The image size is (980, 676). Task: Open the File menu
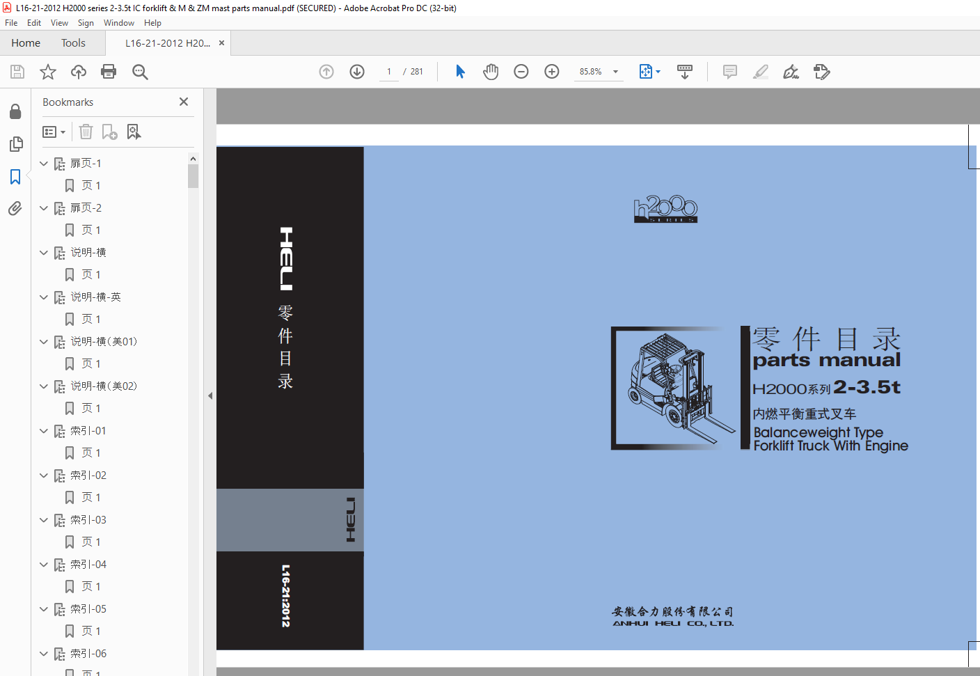[x=11, y=23]
